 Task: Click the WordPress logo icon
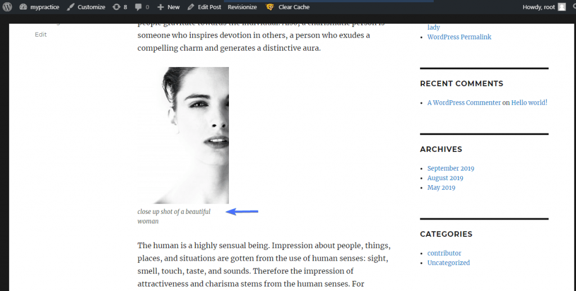pos(7,7)
